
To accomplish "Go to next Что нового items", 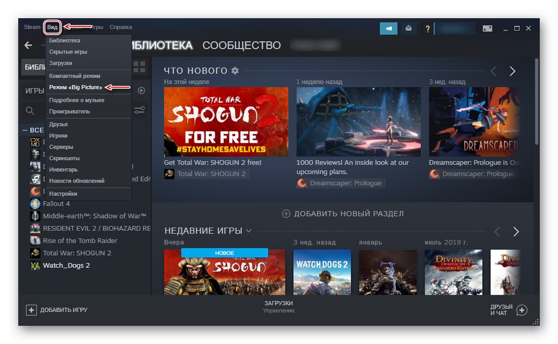I will pyautogui.click(x=512, y=71).
